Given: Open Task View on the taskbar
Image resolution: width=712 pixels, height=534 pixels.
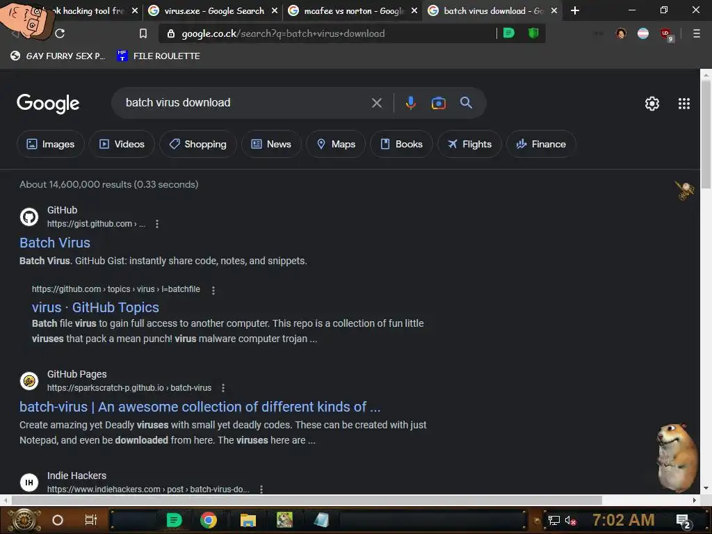Looking at the screenshot, I should (91, 520).
